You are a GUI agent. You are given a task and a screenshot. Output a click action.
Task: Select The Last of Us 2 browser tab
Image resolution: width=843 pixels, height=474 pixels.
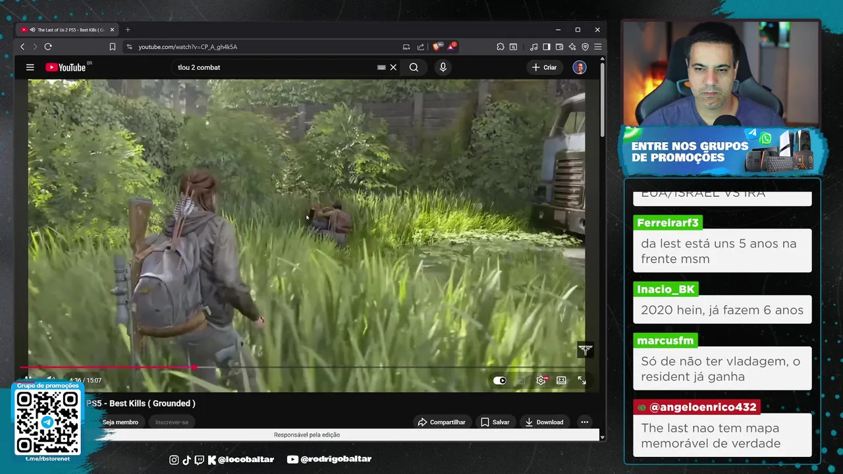point(67,30)
